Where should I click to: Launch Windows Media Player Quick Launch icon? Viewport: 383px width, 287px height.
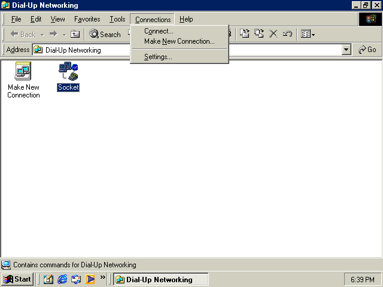pyautogui.click(x=90, y=279)
